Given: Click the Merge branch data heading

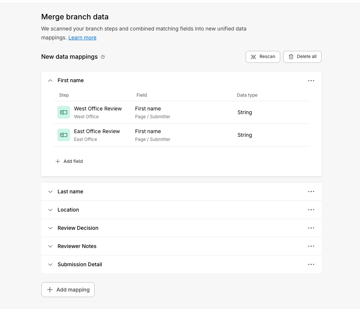Looking at the screenshot, I should (x=75, y=17).
